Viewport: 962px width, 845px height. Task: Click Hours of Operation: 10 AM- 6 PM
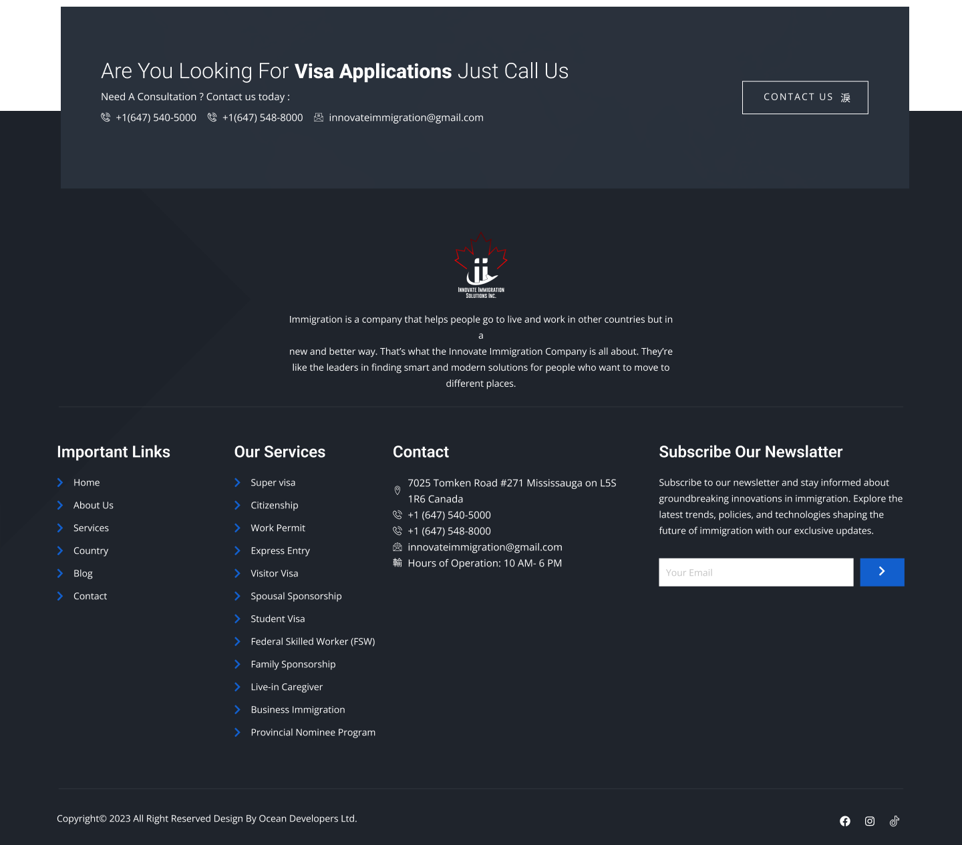point(485,563)
